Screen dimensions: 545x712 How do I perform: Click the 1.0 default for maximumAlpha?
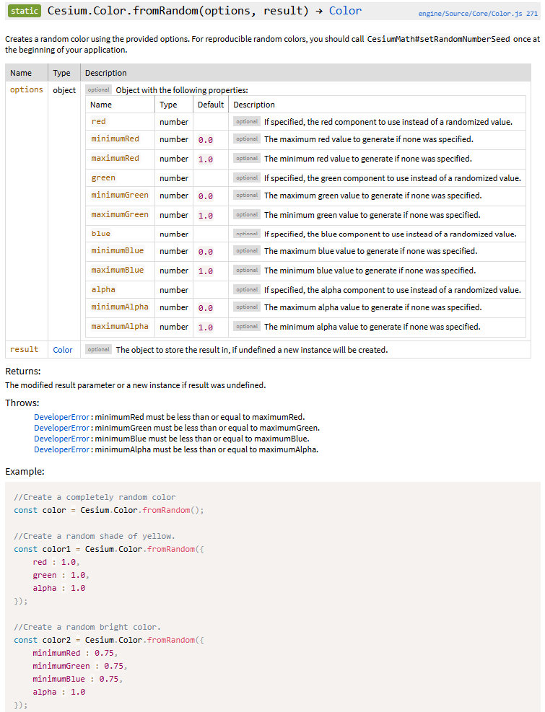pyautogui.click(x=206, y=328)
